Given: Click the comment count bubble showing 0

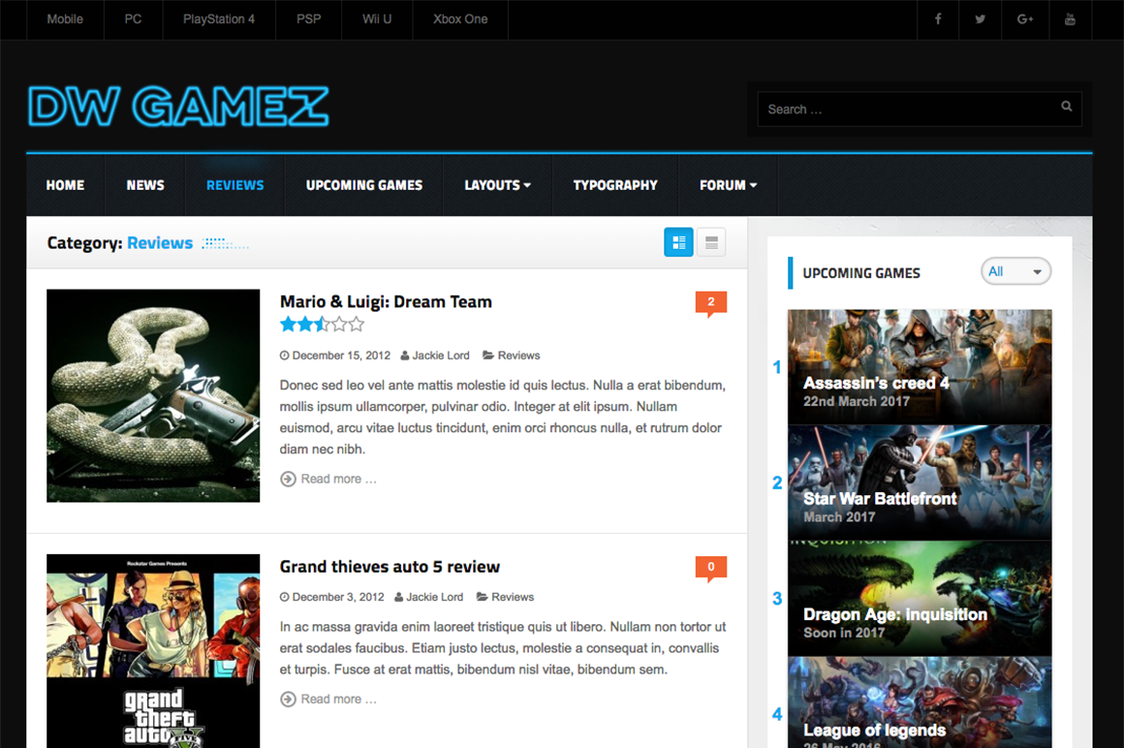Looking at the screenshot, I should click(x=711, y=568).
